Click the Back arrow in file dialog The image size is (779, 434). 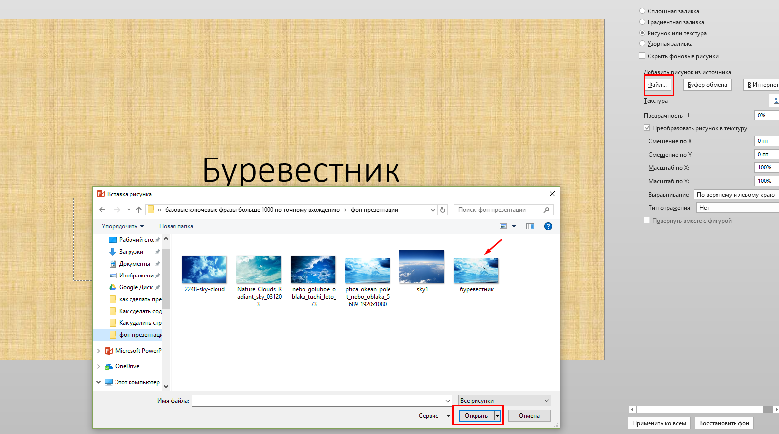tap(102, 210)
